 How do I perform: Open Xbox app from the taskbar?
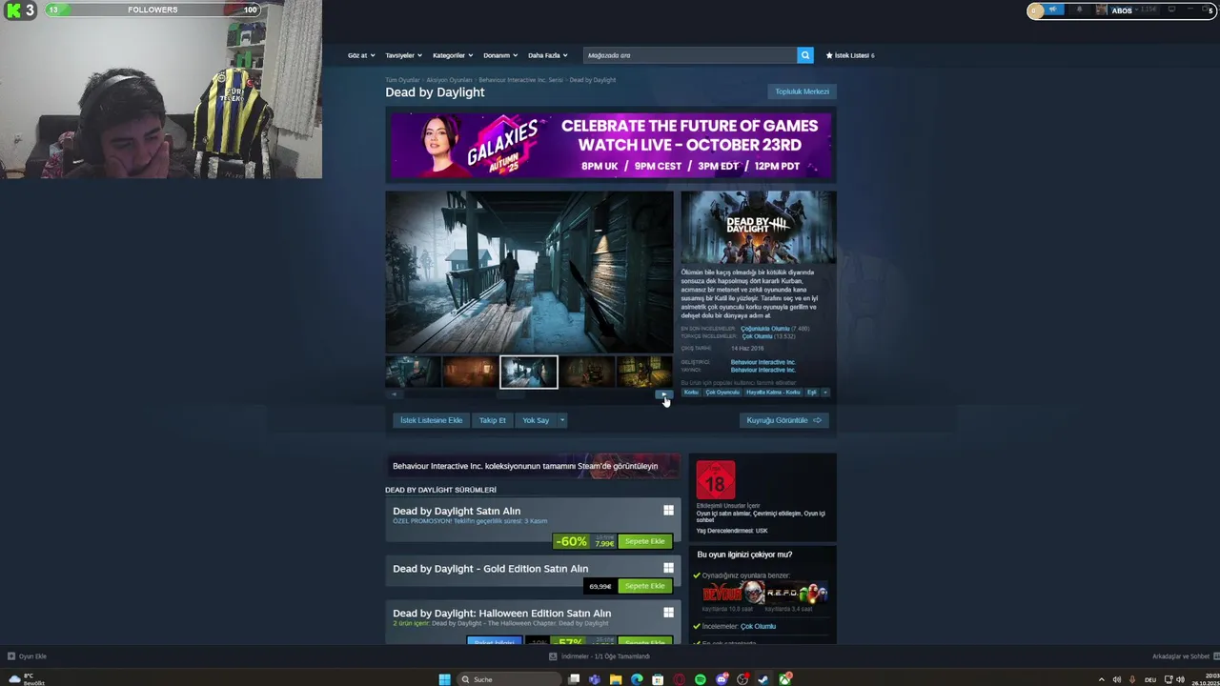(784, 679)
